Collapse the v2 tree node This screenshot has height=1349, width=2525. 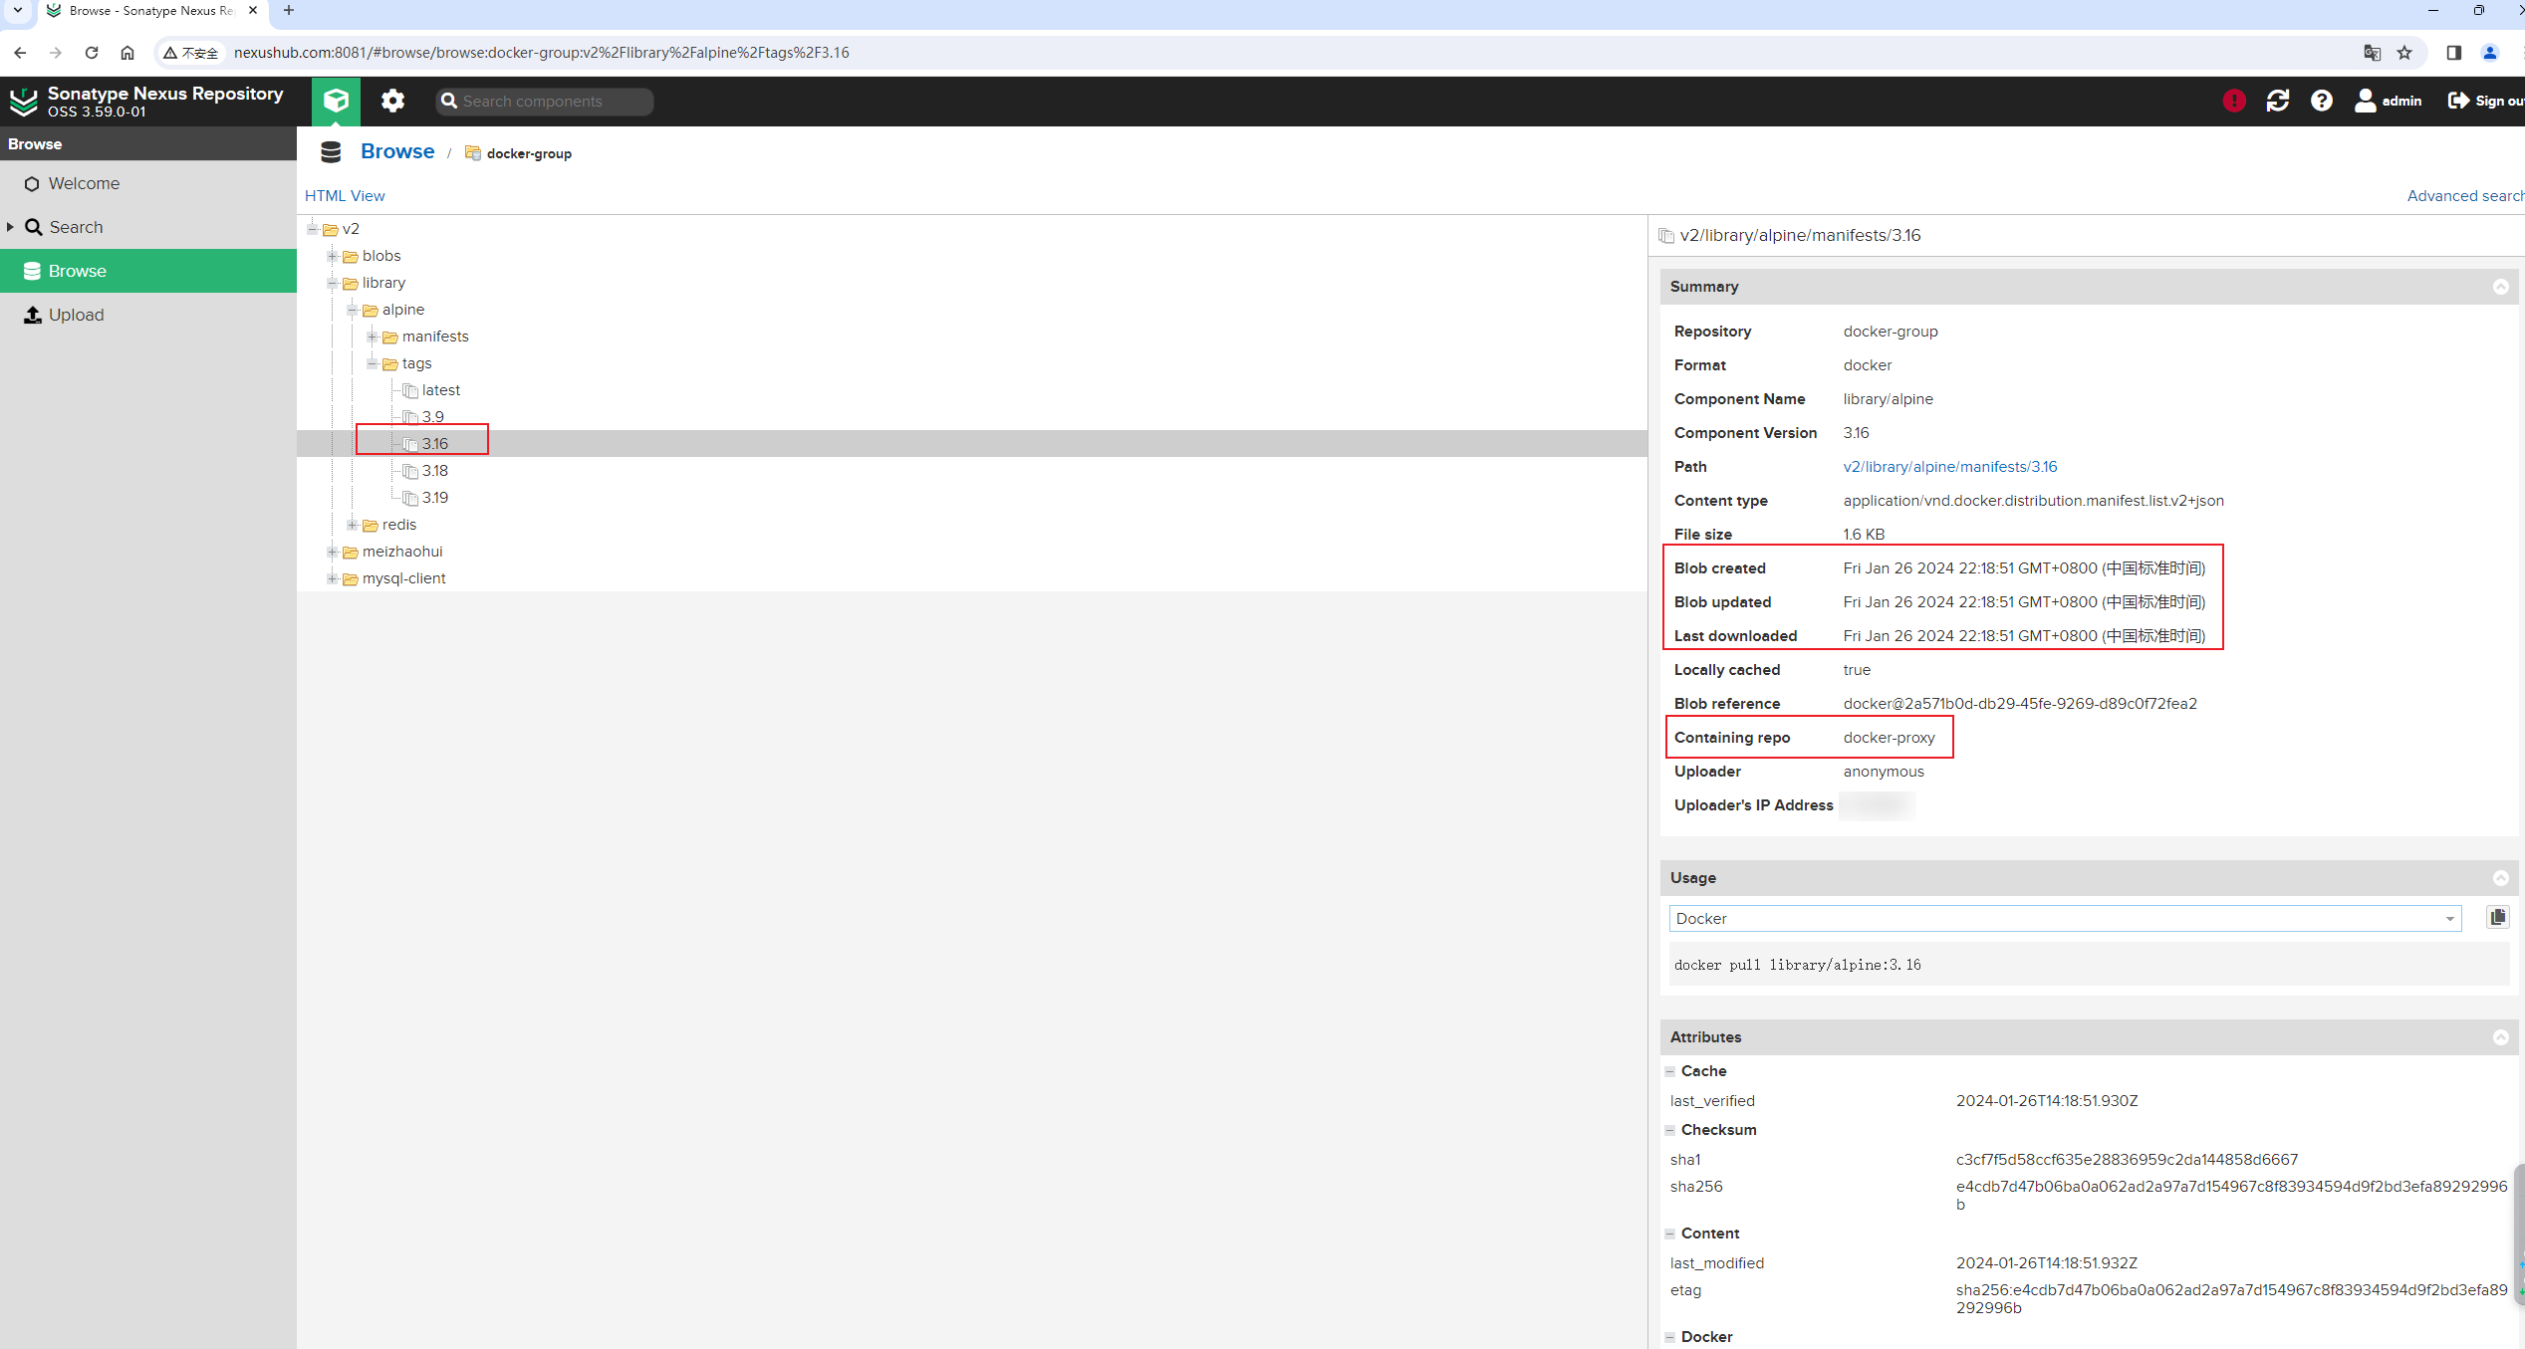(313, 229)
